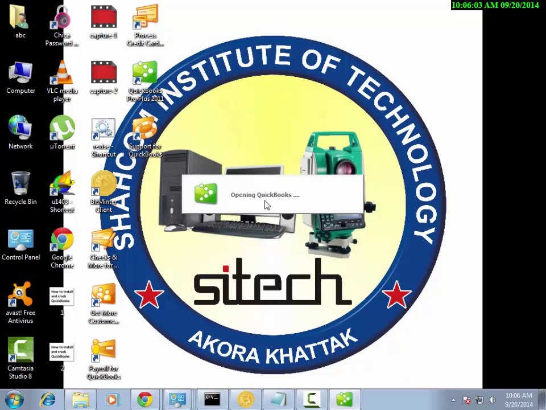Select the image file named 2

(x=62, y=356)
